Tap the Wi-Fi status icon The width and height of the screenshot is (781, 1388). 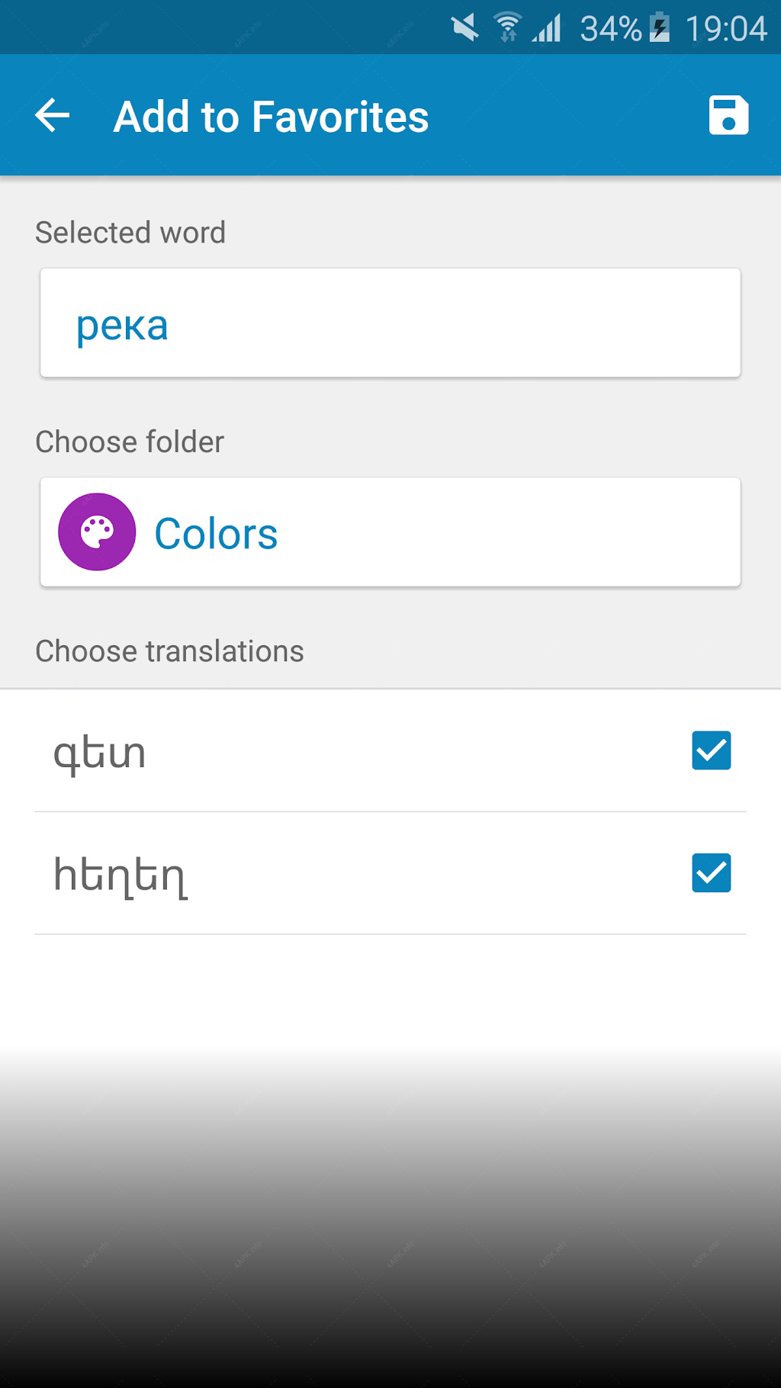click(x=508, y=28)
